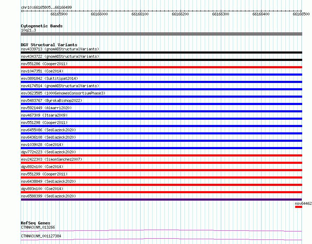Click the black bar under nsv4343722

[x=161, y=60]
